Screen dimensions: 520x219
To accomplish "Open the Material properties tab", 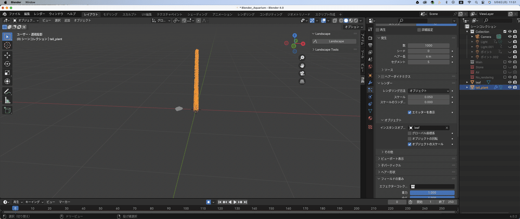I will click(x=370, y=118).
